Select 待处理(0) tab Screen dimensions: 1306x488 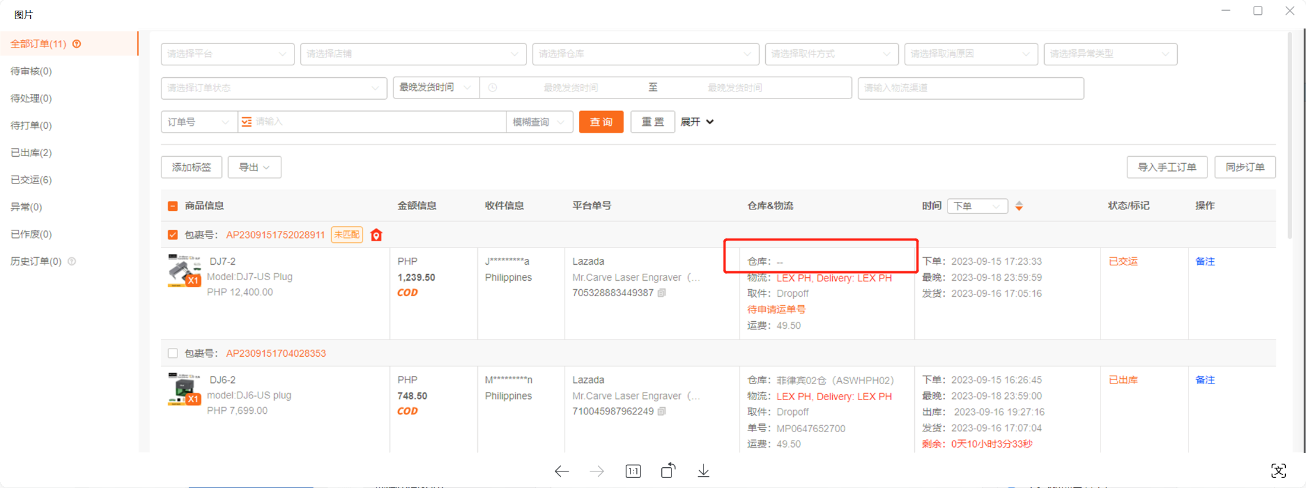[x=31, y=99]
